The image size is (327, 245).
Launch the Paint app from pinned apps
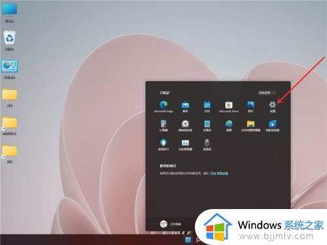[x=229, y=125]
